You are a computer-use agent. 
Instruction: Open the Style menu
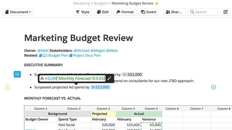coord(83,12)
